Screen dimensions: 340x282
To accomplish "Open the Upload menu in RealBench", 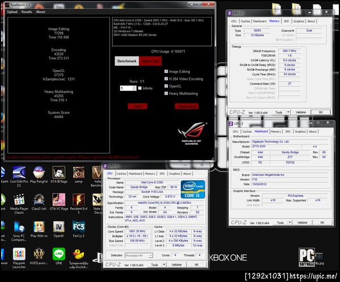I will point(12,12).
